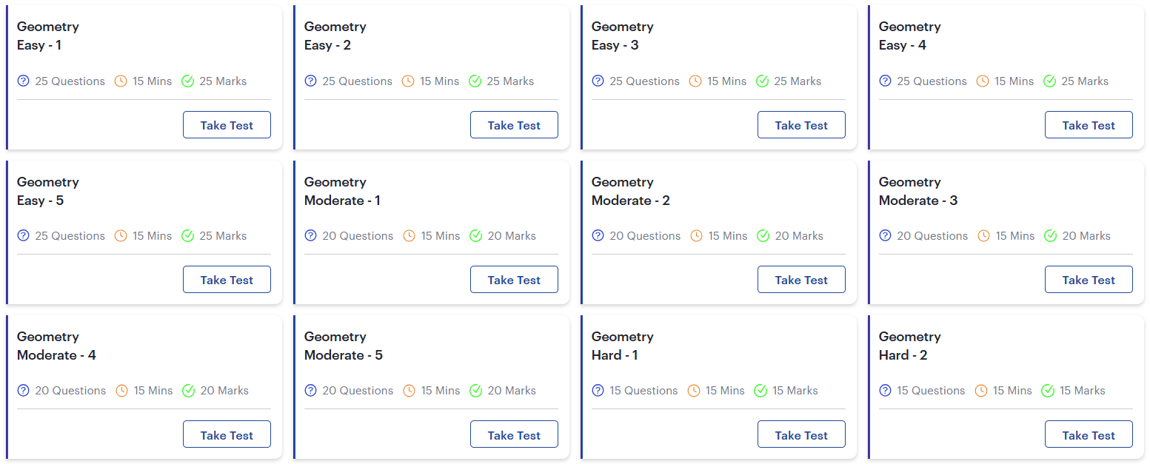Click the green marks icon on Geometry Hard - 1
This screenshot has width=1150, height=464.
coord(760,390)
